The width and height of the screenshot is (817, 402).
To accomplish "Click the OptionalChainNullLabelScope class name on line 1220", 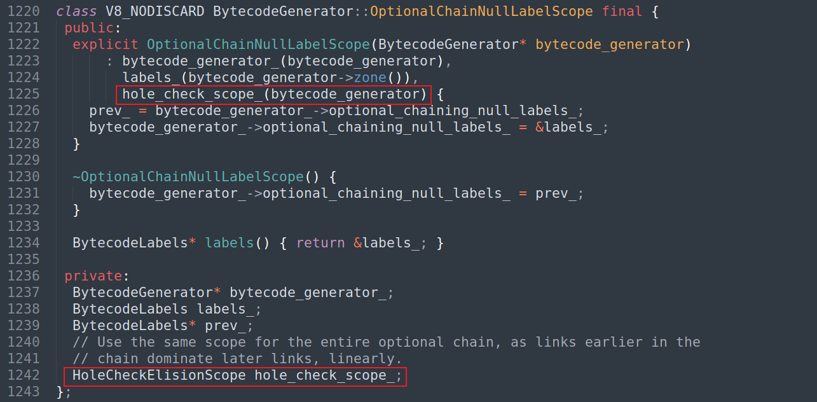I will pos(482,11).
